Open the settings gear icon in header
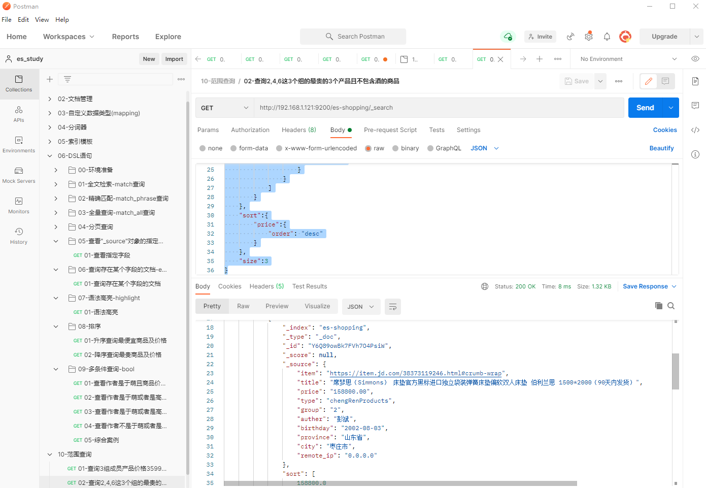Screen dimensions: 706x488 [588, 37]
